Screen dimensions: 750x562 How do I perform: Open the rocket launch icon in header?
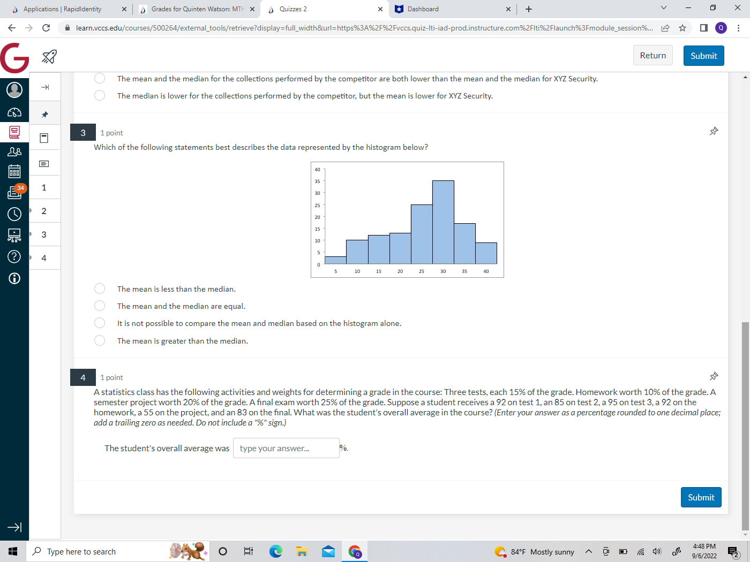(49, 56)
